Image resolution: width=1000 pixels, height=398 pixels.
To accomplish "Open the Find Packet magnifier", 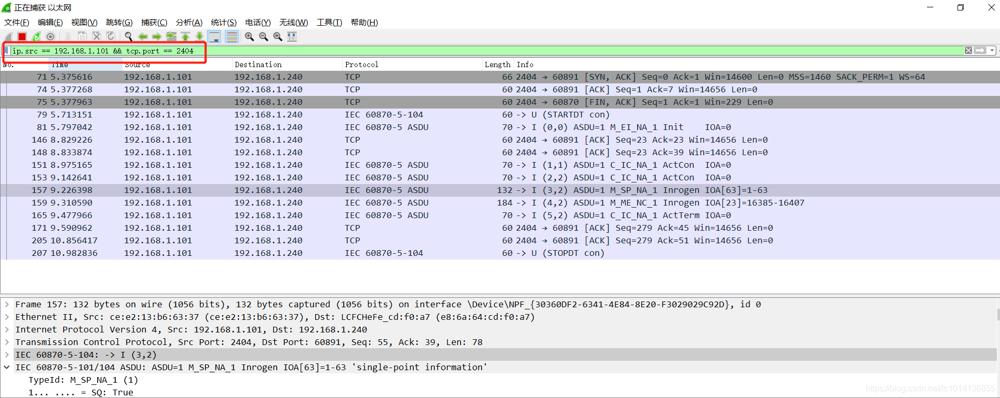I will pos(129,37).
